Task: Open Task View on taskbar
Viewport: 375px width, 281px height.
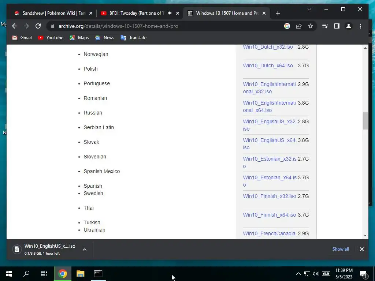Action: 44,274
